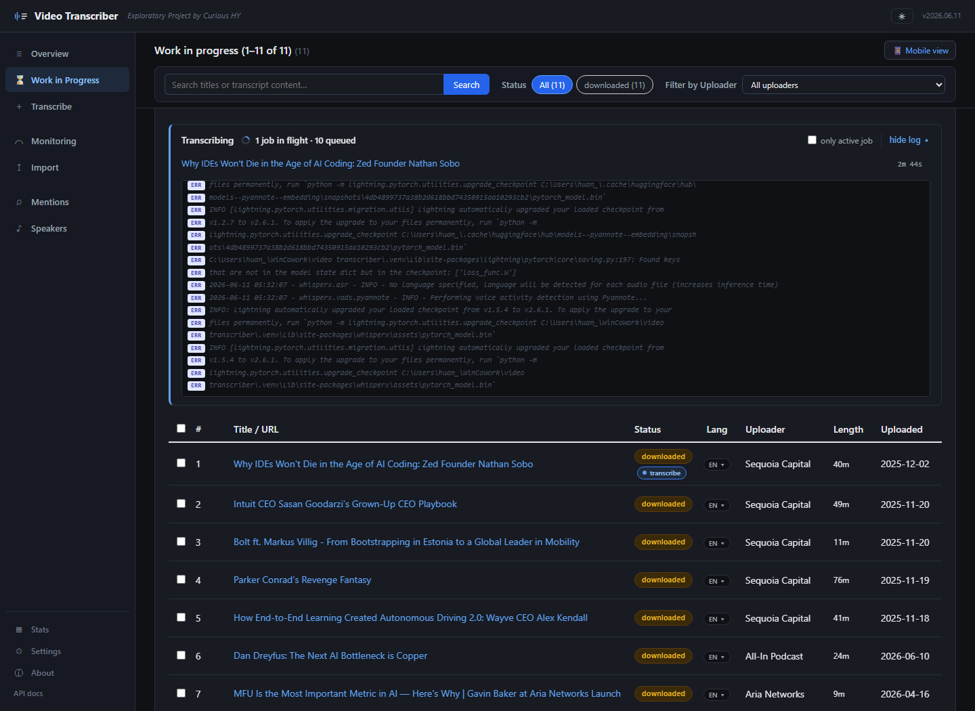Click the All-In Podcast uploader cell
The image size is (975, 711).
pyautogui.click(x=774, y=656)
